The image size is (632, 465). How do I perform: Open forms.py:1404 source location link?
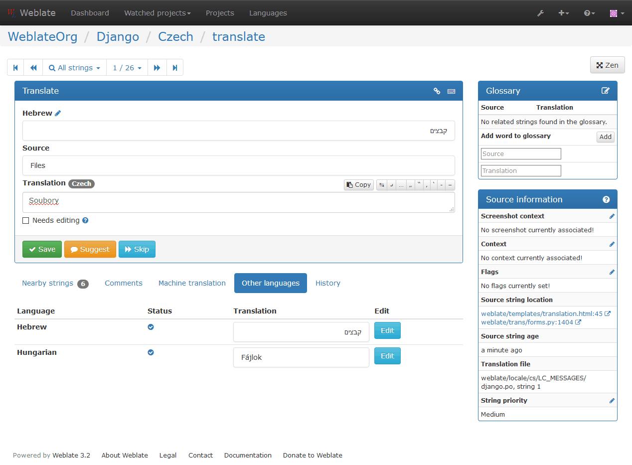pos(531,322)
